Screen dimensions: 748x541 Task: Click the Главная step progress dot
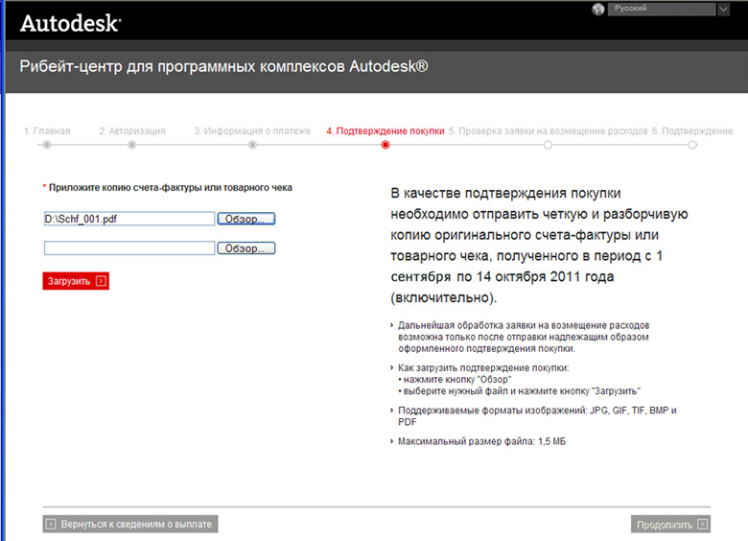click(x=47, y=145)
